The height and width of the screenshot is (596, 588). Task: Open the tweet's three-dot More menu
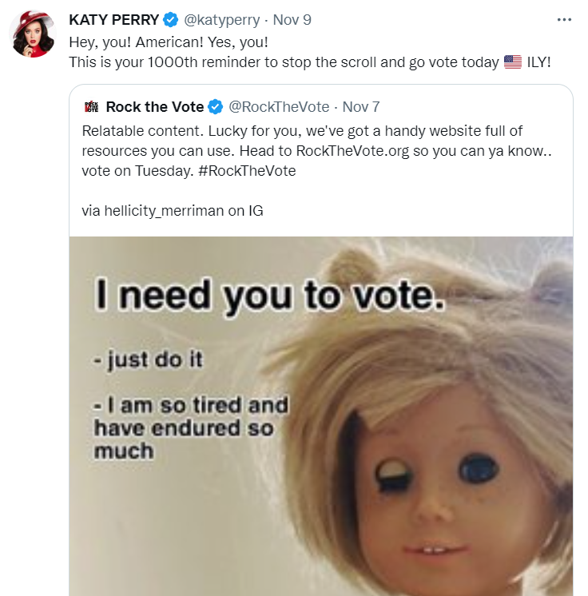(564, 19)
